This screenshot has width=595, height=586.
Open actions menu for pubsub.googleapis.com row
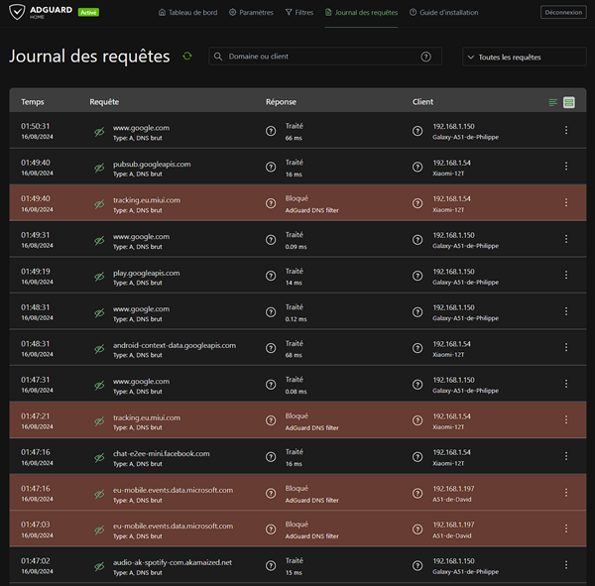click(x=566, y=167)
